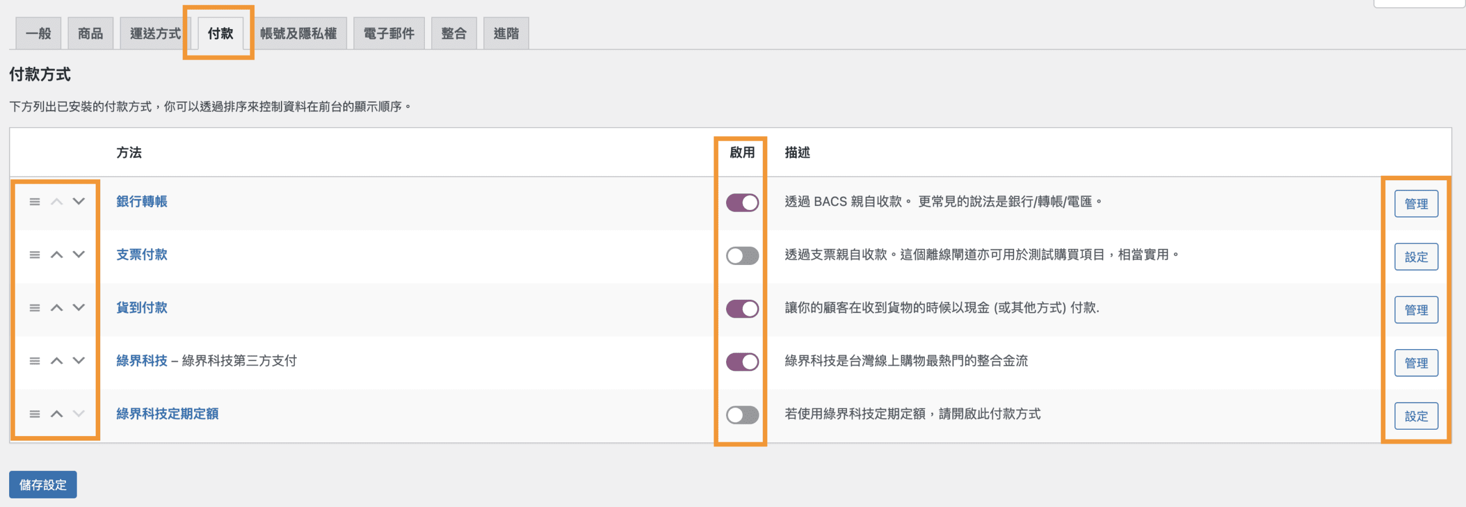The image size is (1466, 507).
Task: Click drag handle icon for 貨到付款 row
Action: 35,308
